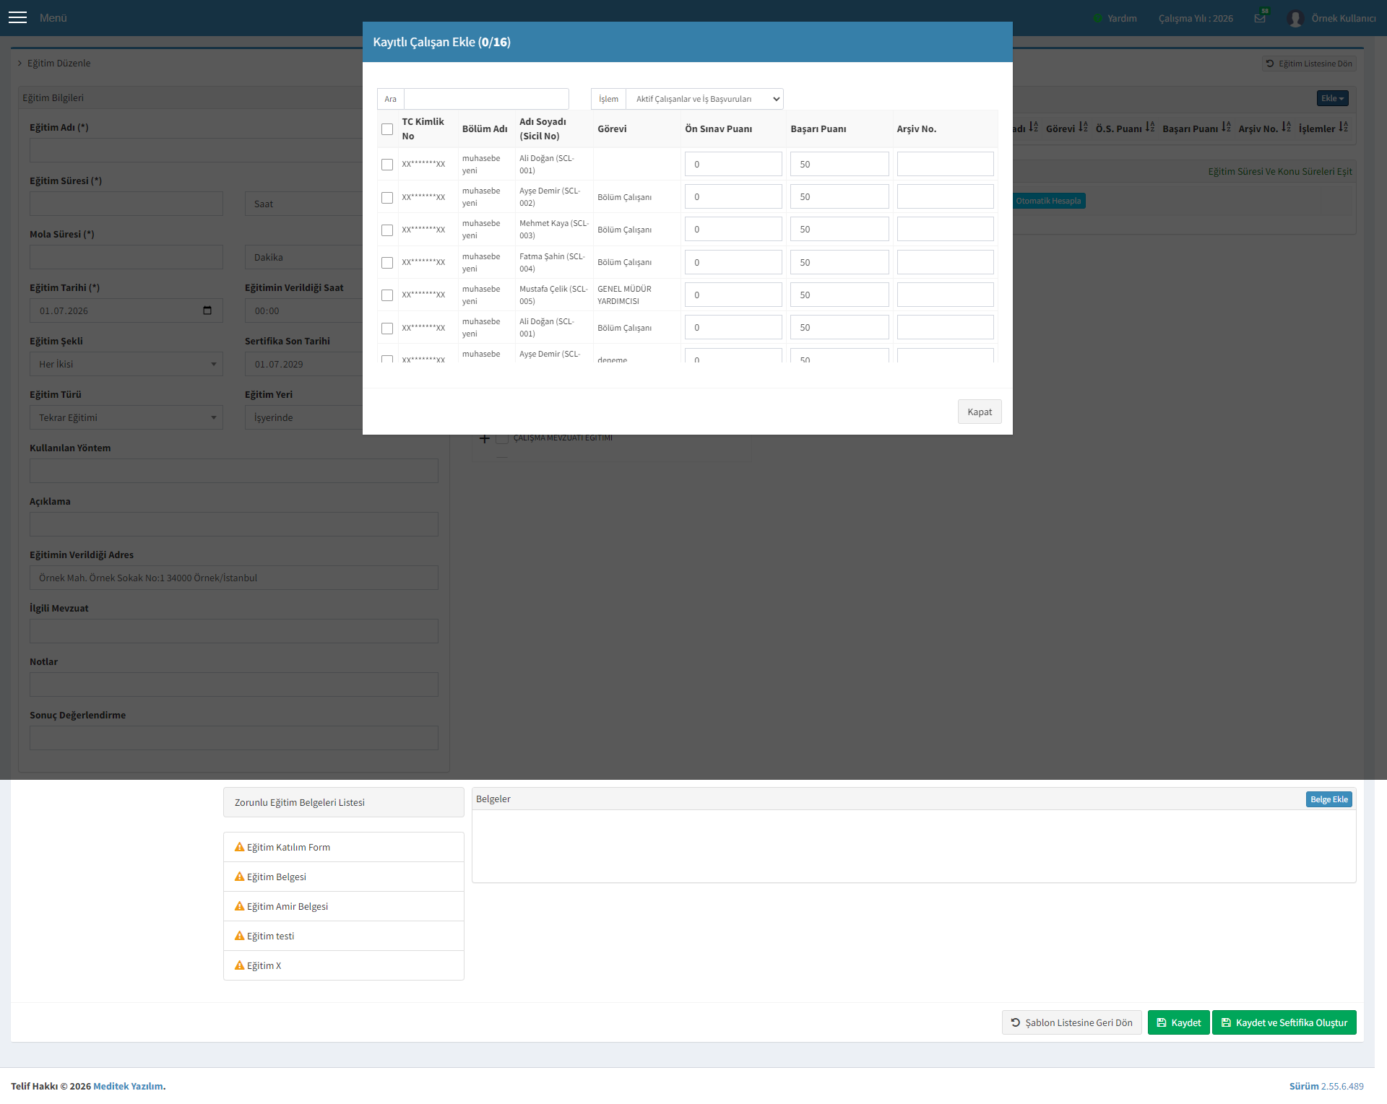The width and height of the screenshot is (1387, 1104).
Task: Click Eğitim Süresi Ve Konu Süreleri Eşit text
Action: [x=1280, y=171]
